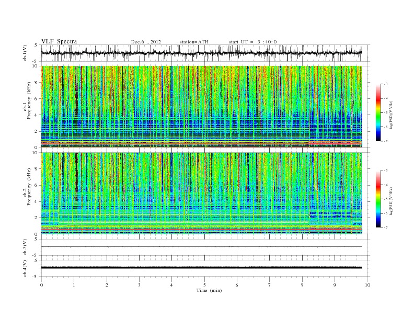Click the '2' kHz tick on ch.2 spectrogram

(x=37, y=218)
